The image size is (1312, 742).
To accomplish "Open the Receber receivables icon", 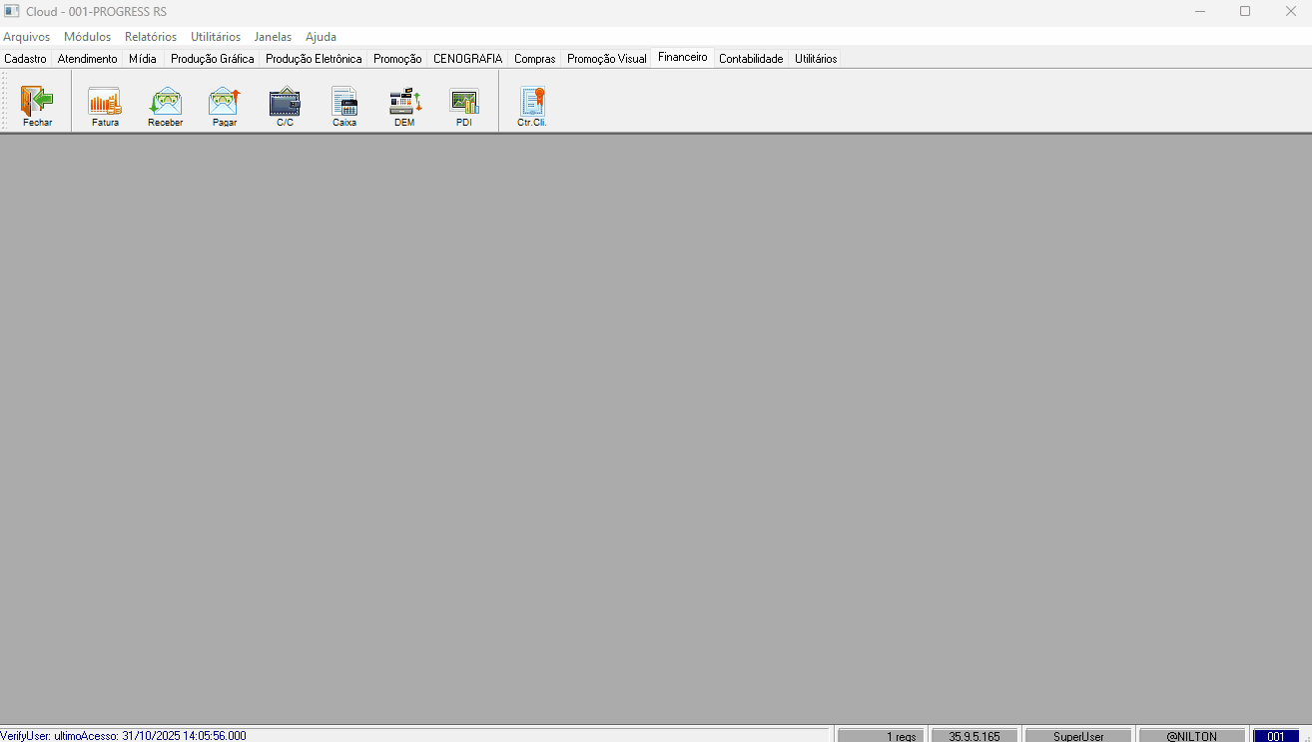I will 165,103.
